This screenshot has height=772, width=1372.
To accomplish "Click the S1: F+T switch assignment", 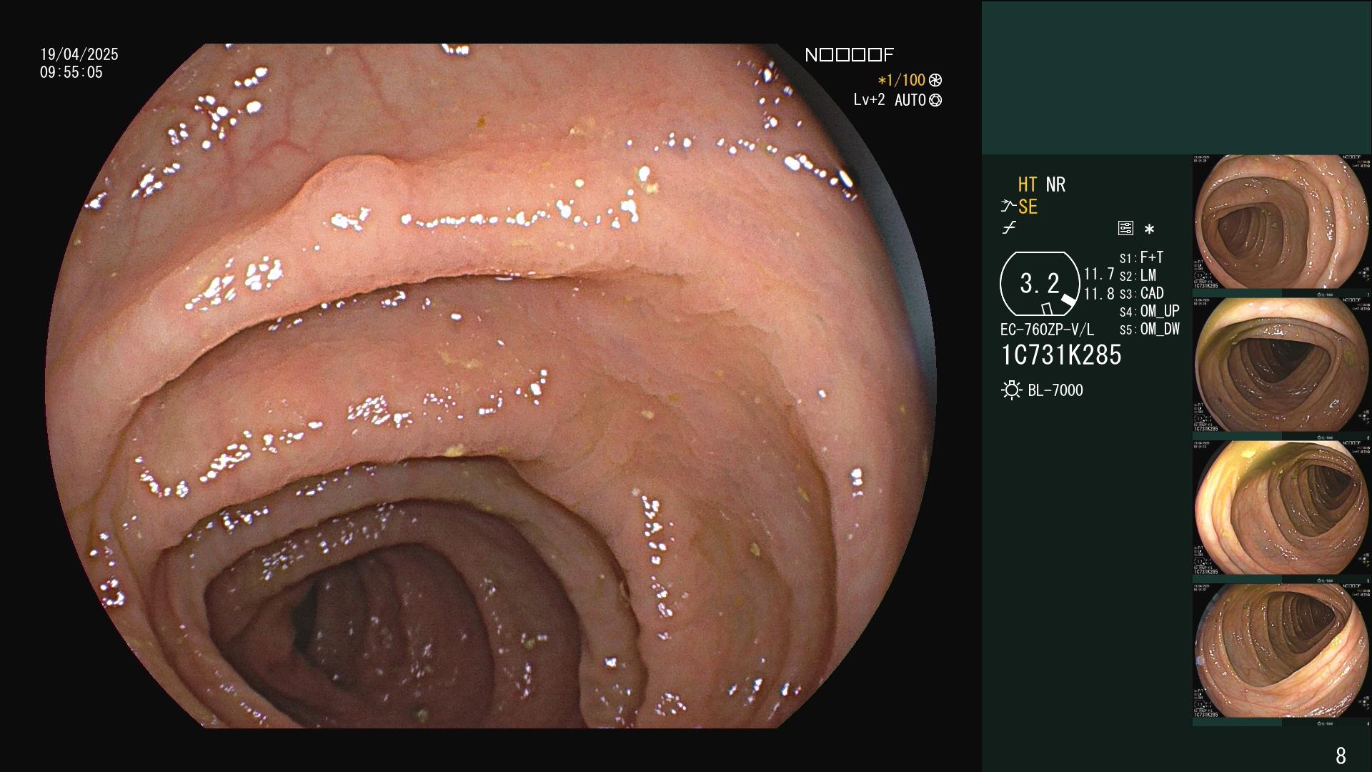I will point(1141,257).
